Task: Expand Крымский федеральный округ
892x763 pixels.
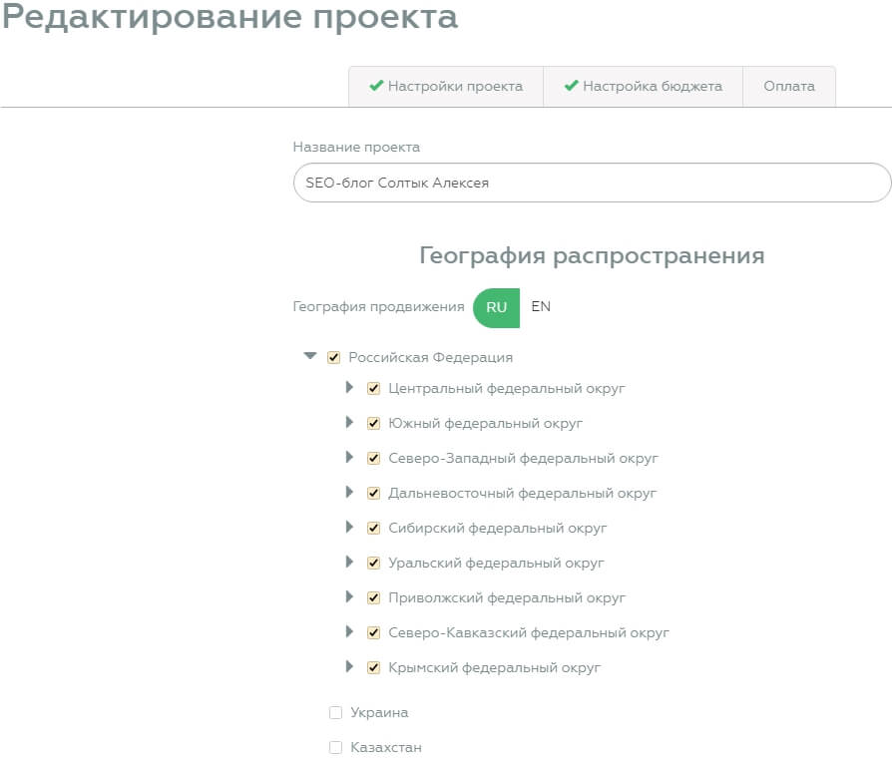Action: click(349, 666)
